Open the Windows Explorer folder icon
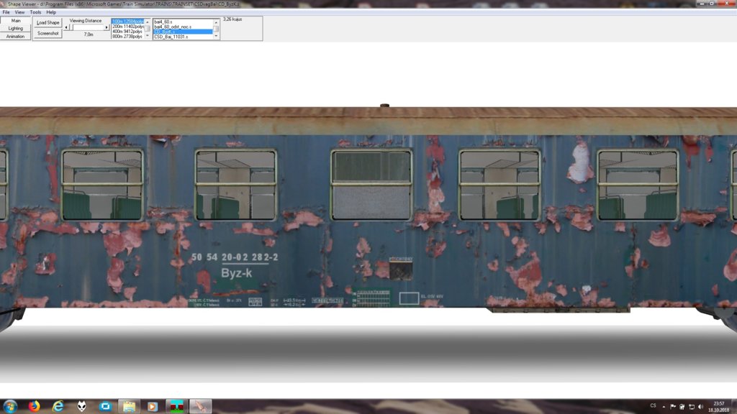737x414 pixels. 128,406
